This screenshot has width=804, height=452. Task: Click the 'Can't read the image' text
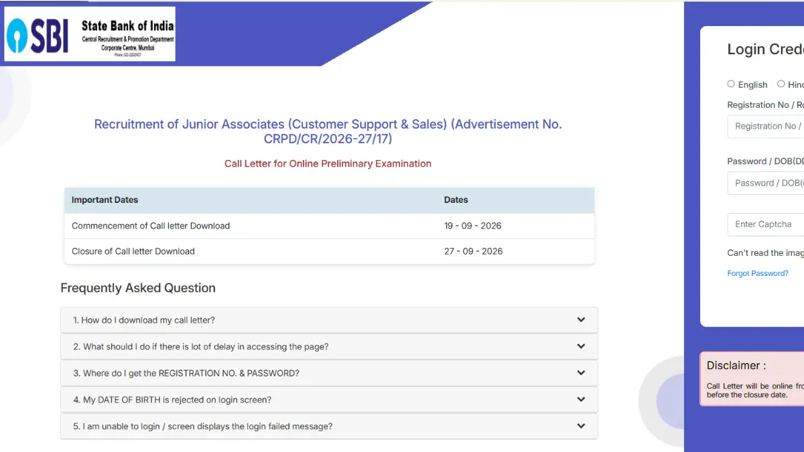click(766, 253)
